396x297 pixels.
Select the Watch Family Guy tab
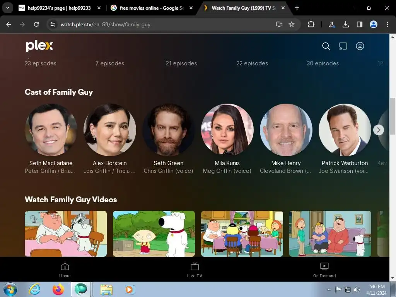coord(244,8)
